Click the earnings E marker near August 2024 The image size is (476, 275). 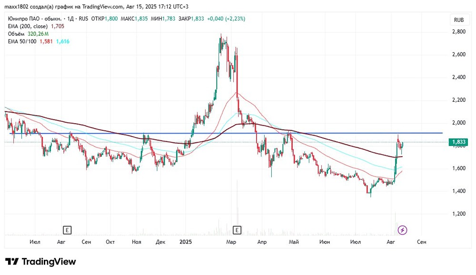pos(67,230)
